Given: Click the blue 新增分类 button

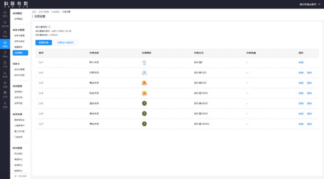Looking at the screenshot, I should pyautogui.click(x=43, y=42).
